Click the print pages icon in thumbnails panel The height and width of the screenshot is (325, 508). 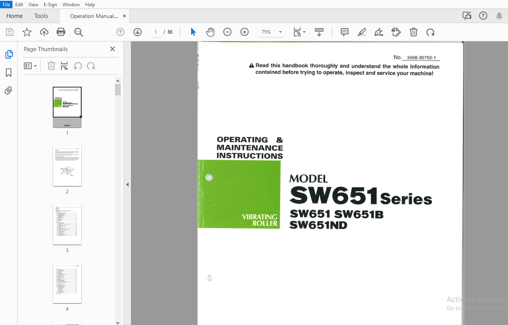coord(64,66)
